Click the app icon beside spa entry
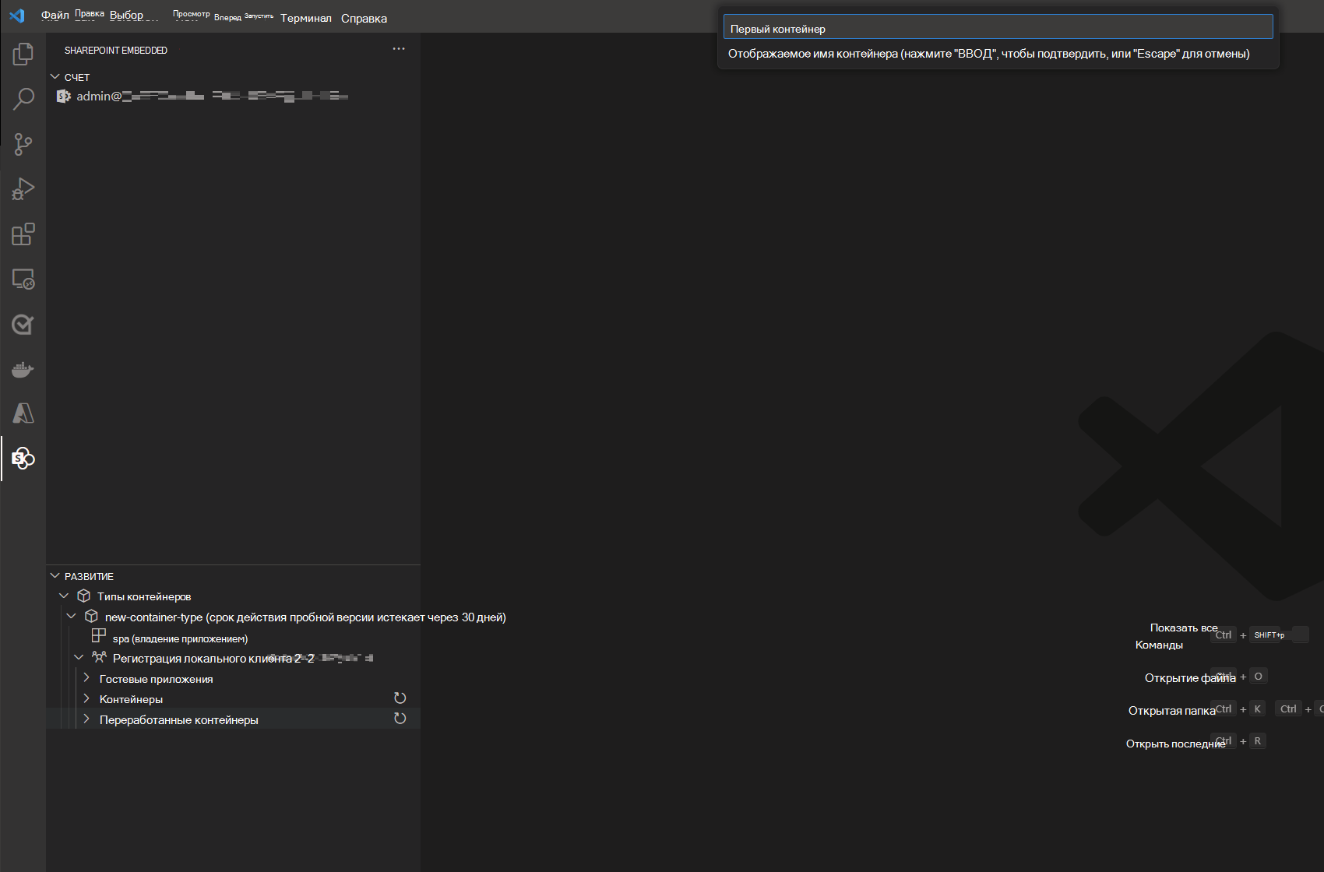This screenshot has height=872, width=1324. (x=99, y=636)
